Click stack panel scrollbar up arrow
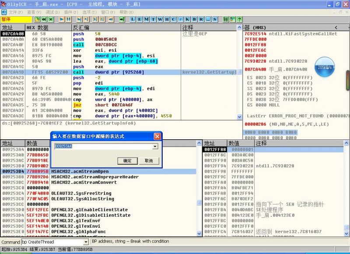350x254 pixels. tap(346, 143)
